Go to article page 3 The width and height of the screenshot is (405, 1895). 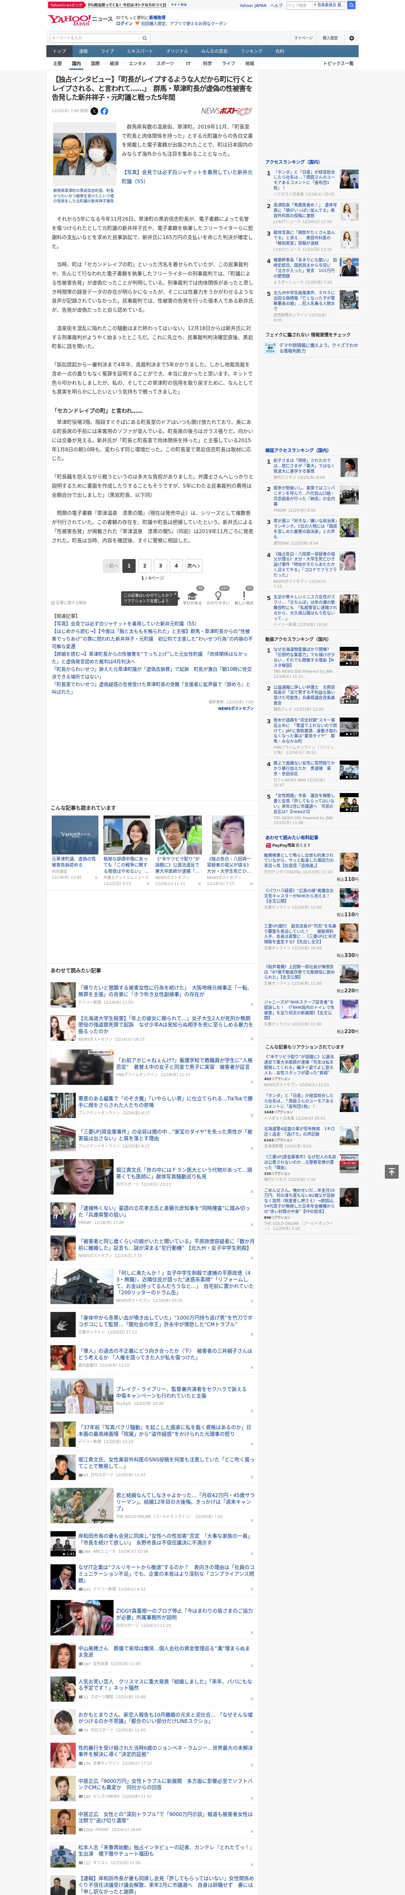(160, 566)
